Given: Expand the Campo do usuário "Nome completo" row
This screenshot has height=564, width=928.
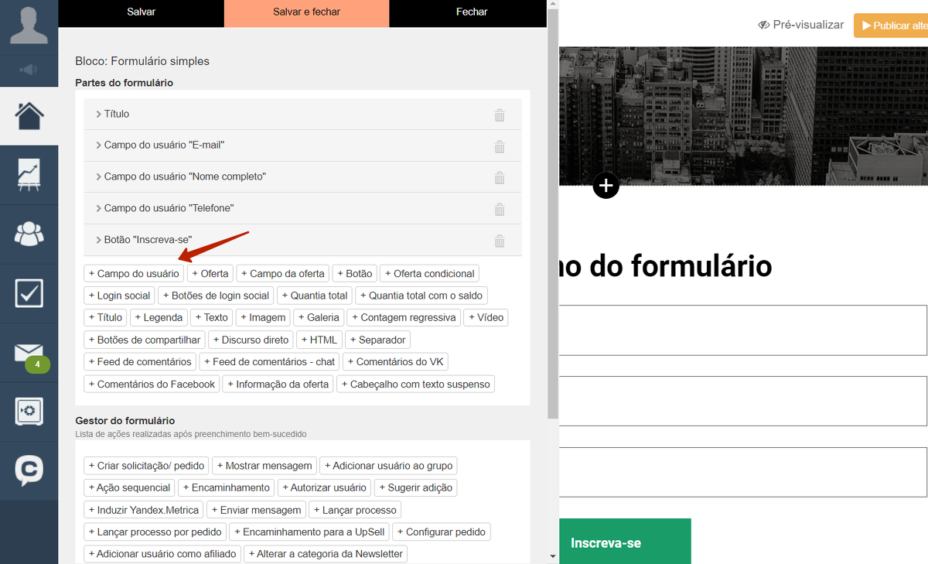Looking at the screenshot, I should pyautogui.click(x=185, y=177).
